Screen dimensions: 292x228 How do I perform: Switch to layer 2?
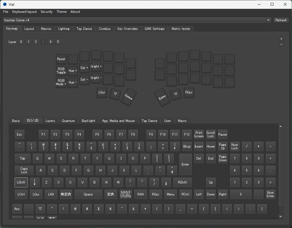(36, 42)
